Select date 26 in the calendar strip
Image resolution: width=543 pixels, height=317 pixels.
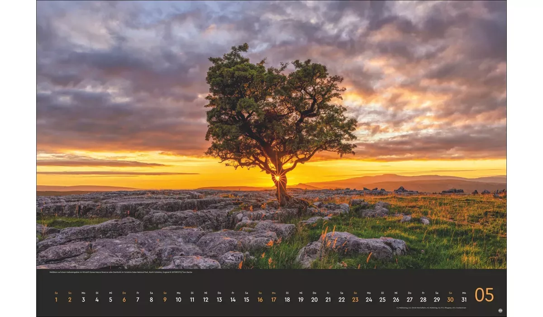[396, 299]
